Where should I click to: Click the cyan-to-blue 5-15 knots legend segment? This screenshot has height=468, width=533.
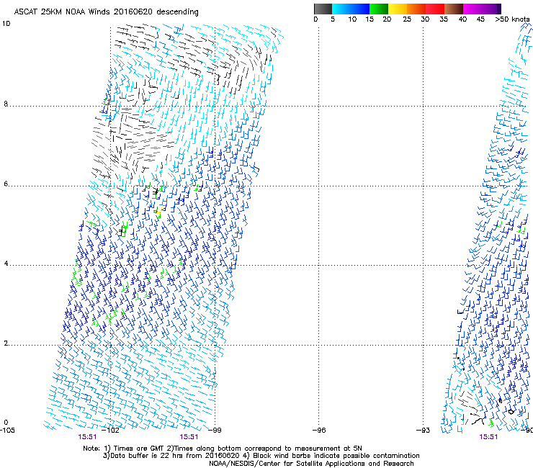pyautogui.click(x=351, y=9)
